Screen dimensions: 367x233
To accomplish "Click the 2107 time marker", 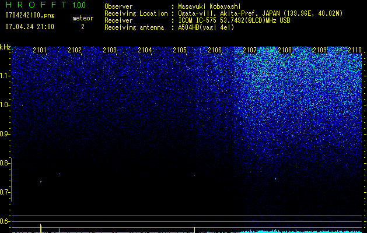I will coord(250,50).
